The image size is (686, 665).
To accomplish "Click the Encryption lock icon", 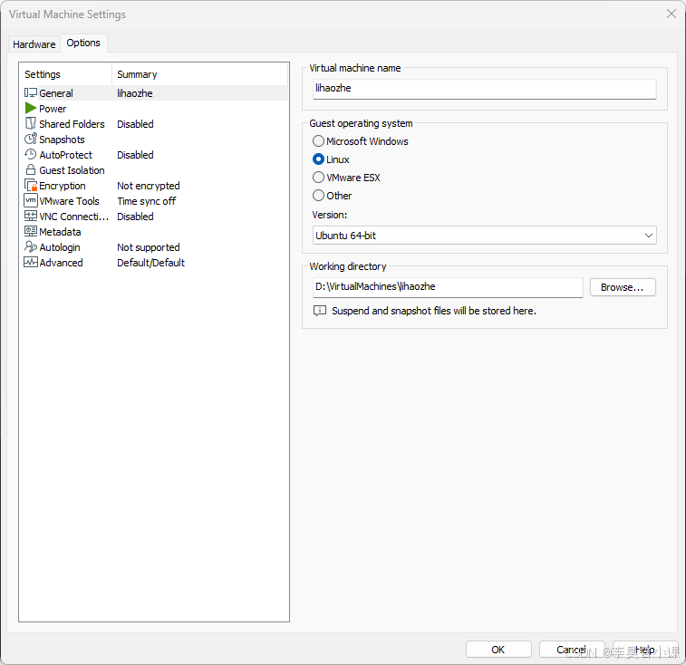I will 31,185.
